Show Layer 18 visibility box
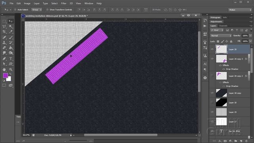The image size is (254, 143). [212, 102]
